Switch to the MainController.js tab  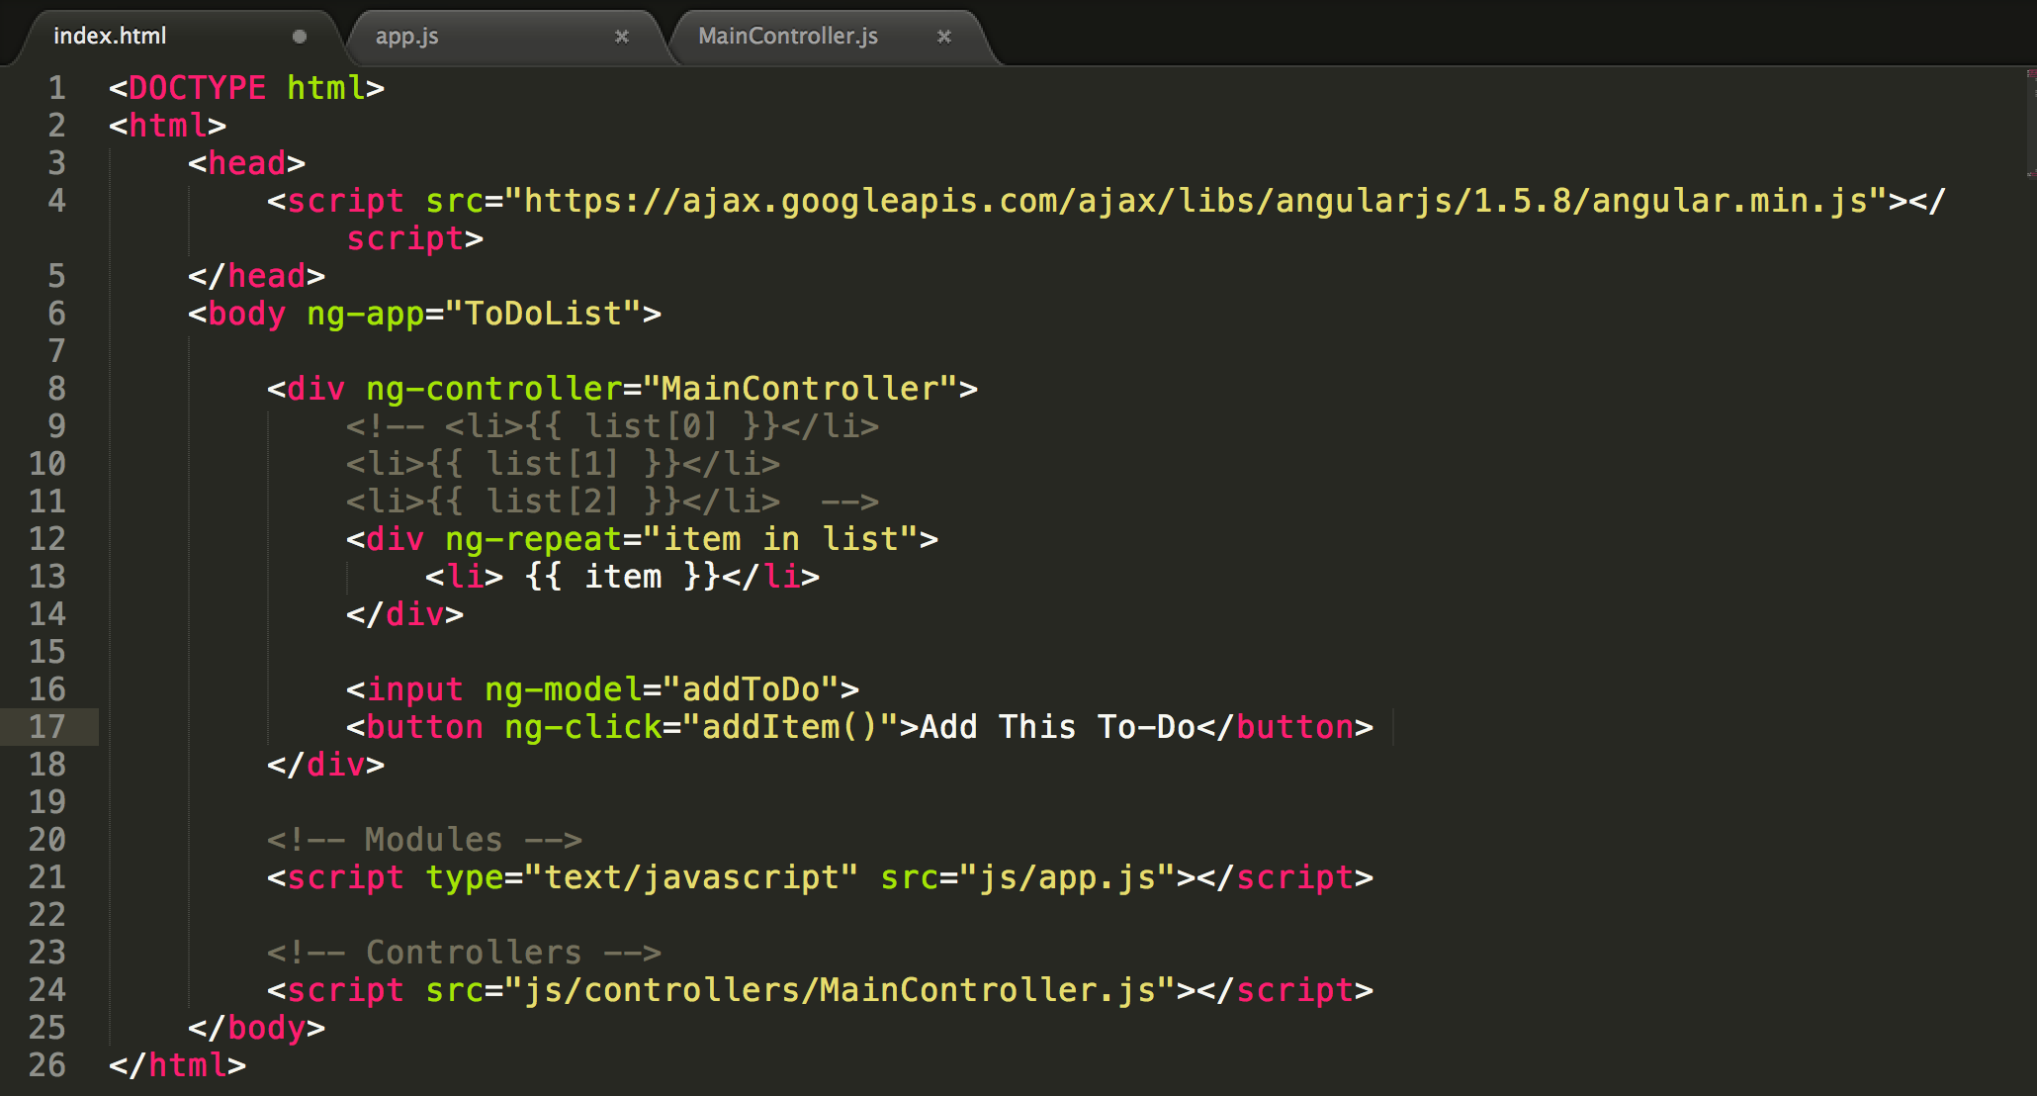786,37
